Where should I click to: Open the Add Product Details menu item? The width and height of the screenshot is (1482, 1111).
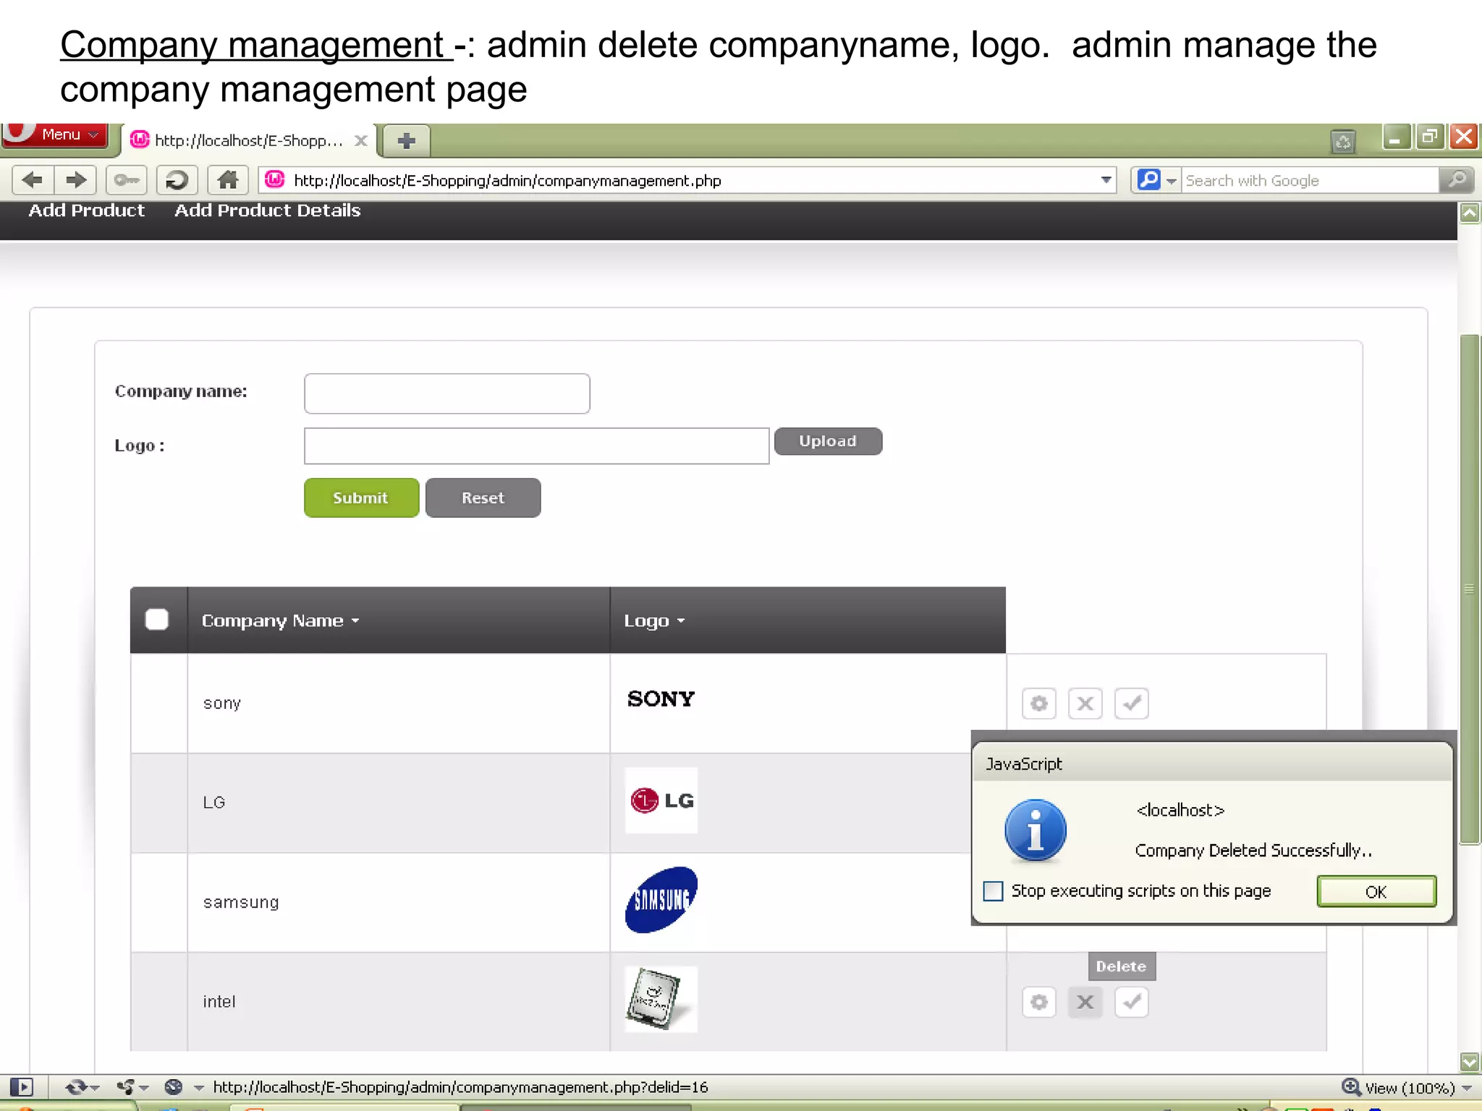click(x=267, y=210)
